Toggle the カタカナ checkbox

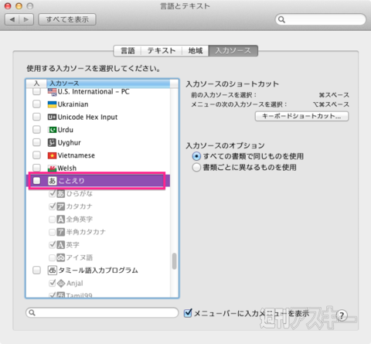pyautogui.click(x=53, y=206)
